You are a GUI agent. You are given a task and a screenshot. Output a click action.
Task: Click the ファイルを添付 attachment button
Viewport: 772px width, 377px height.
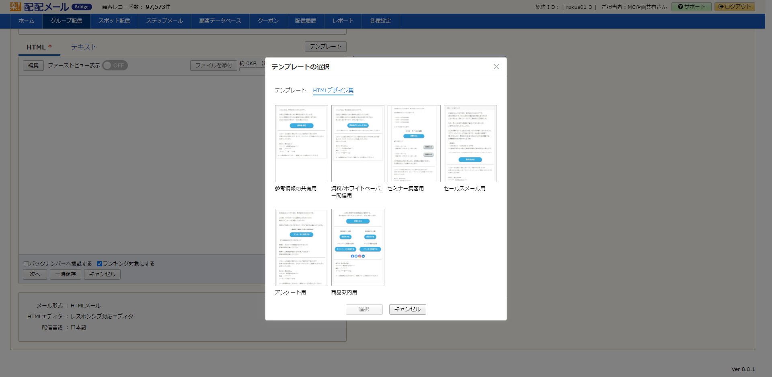click(x=214, y=65)
